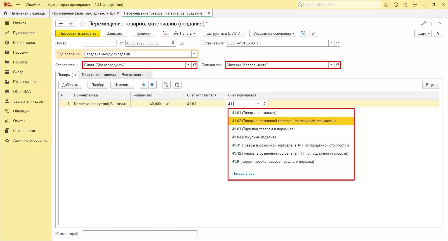Screen dimensions: 448x241
Task: Add the document to favorites with the star
Action: (x=82, y=24)
